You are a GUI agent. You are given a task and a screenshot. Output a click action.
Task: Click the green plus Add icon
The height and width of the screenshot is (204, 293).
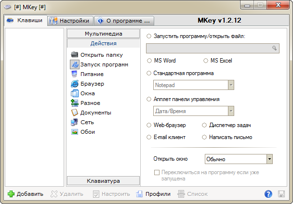click(x=11, y=194)
